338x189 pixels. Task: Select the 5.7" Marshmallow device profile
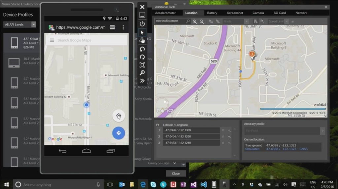(x=22, y=83)
